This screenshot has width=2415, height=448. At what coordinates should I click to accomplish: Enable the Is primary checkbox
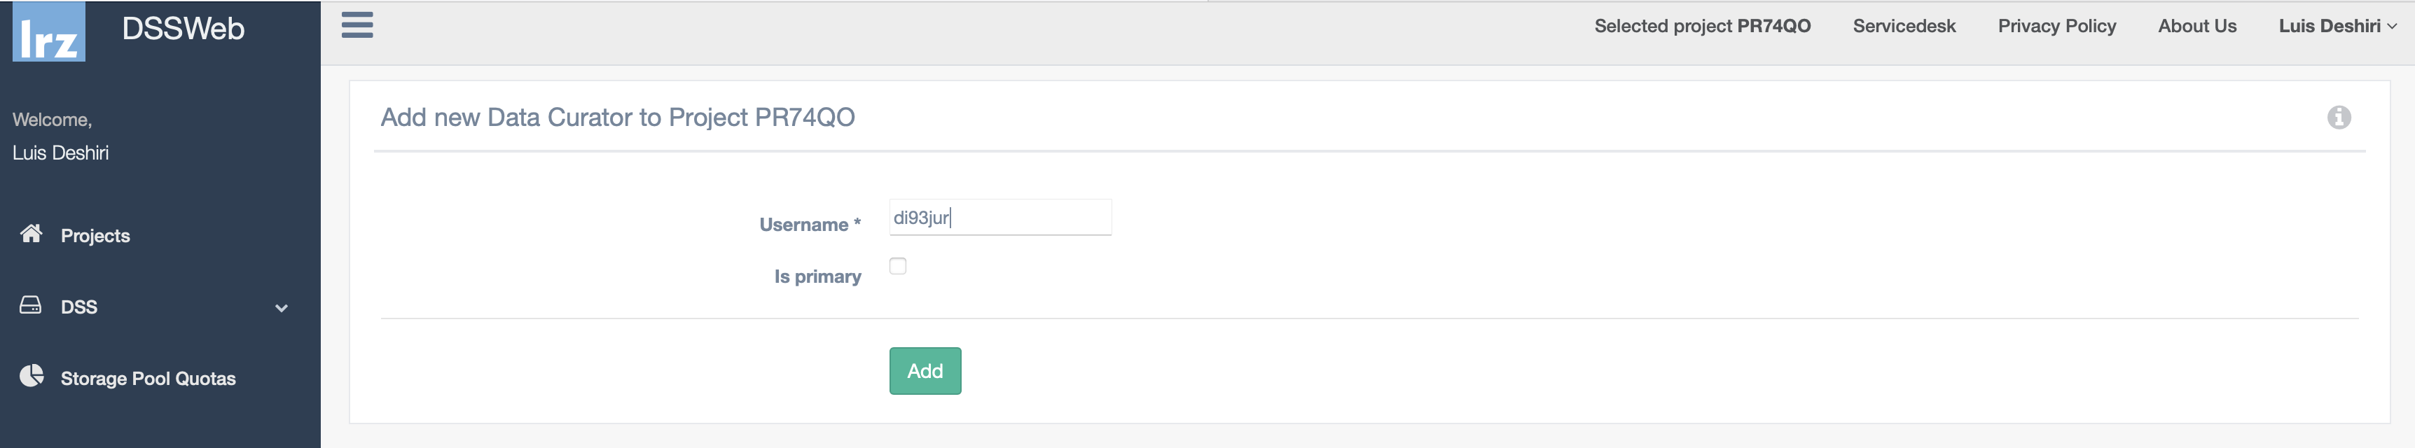tap(898, 266)
